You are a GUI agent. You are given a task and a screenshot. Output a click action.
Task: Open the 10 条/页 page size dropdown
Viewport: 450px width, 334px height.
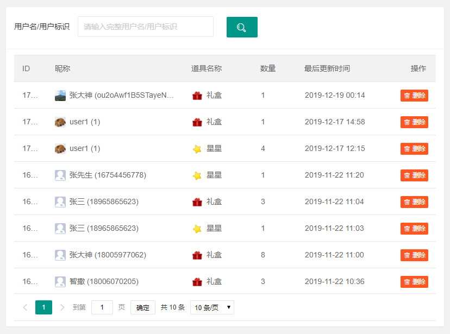(212, 307)
